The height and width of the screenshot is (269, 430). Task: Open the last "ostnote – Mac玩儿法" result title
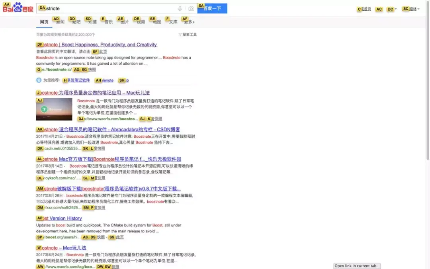(61, 248)
